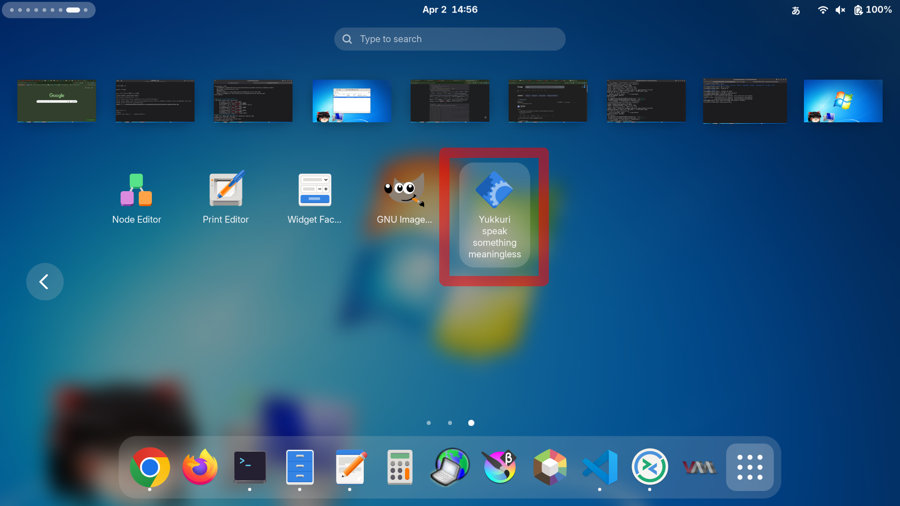
Task: Open the Japanese input method indicator
Action: tap(796, 10)
